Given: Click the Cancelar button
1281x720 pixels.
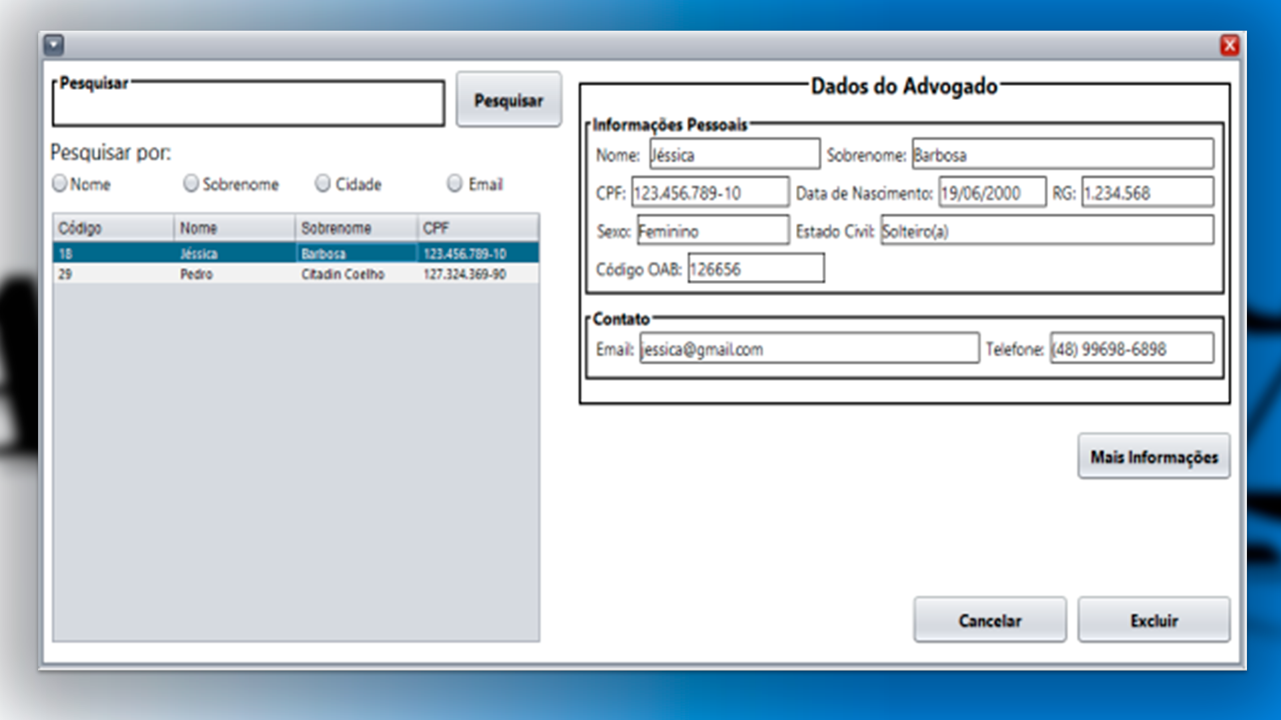Looking at the screenshot, I should click(989, 620).
